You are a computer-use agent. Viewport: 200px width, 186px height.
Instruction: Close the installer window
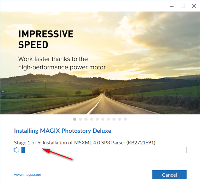click(x=194, y=6)
